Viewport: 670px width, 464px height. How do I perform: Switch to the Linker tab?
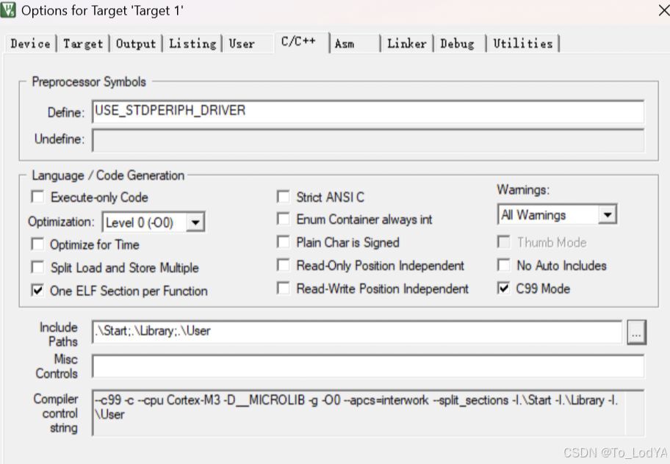tap(407, 43)
